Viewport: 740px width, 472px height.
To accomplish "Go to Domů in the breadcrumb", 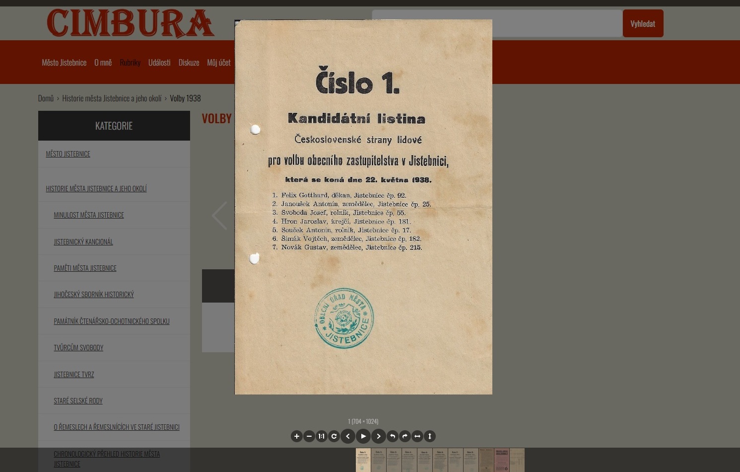I will point(46,98).
